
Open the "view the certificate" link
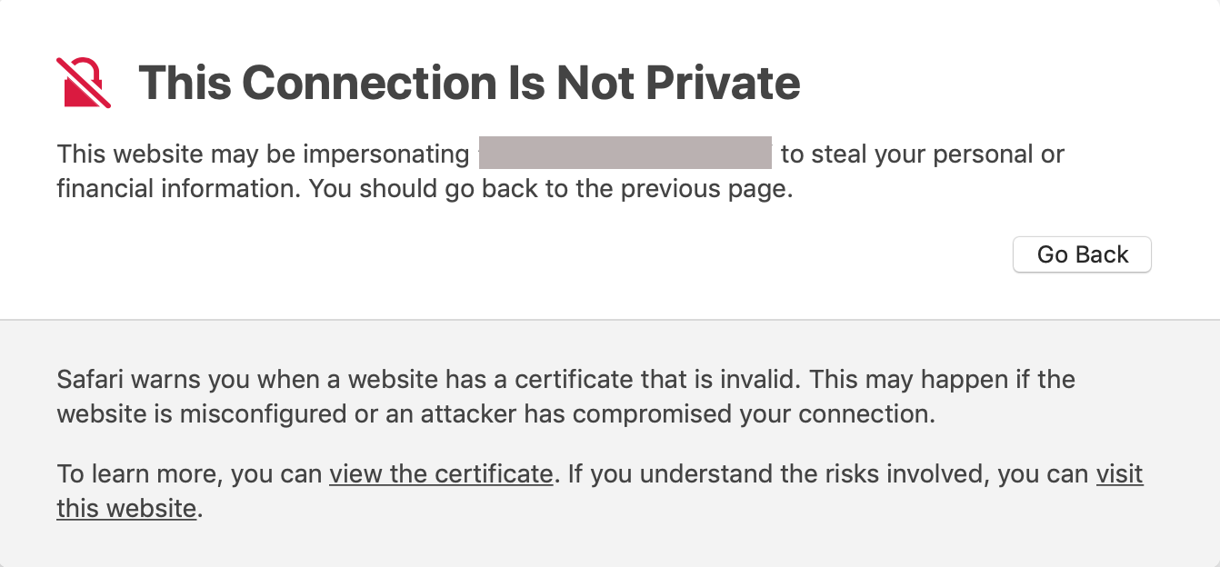(440, 474)
